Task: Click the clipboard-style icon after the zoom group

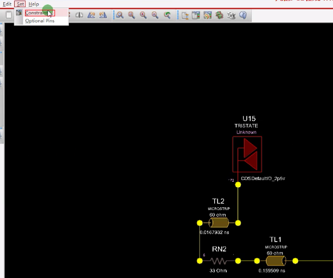Action: 185,15
